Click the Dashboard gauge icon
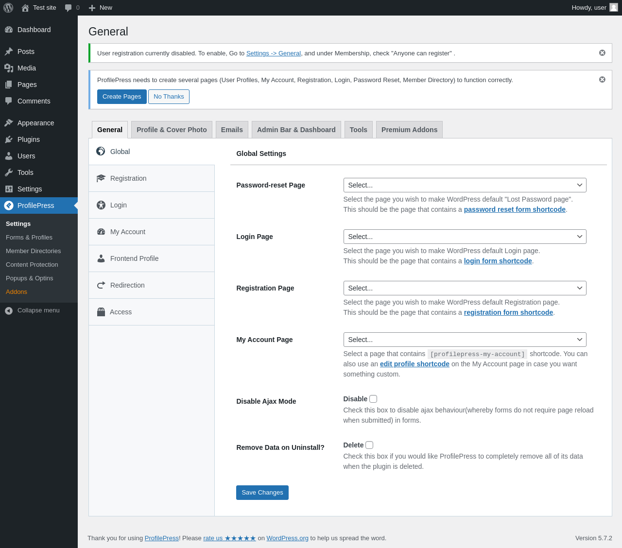622x548 pixels. coord(9,30)
